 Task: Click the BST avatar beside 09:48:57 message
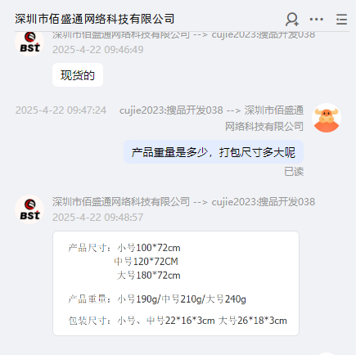click(29, 209)
